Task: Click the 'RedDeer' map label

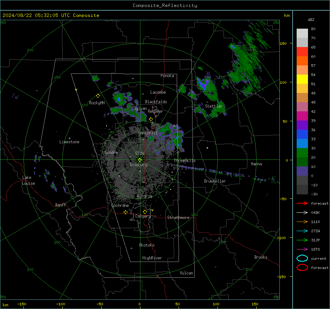Action: (x=155, y=111)
